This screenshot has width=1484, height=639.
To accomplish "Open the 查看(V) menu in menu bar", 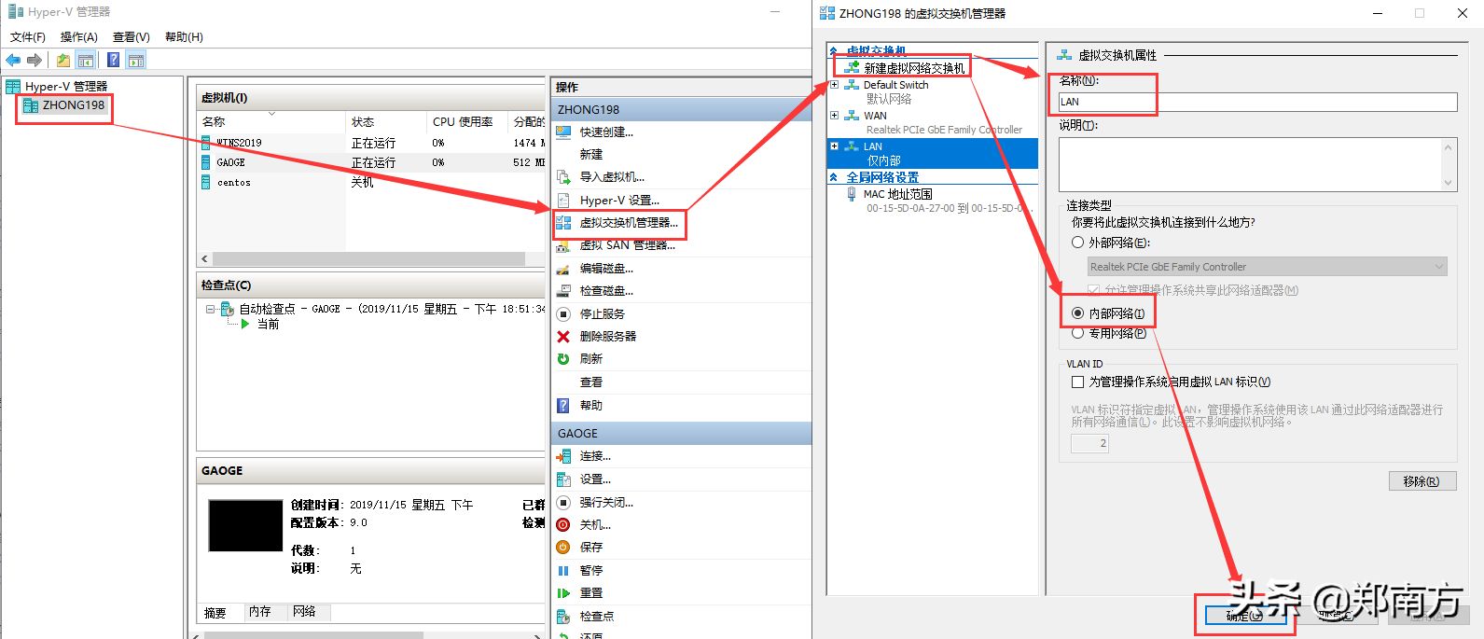I will pyautogui.click(x=132, y=37).
